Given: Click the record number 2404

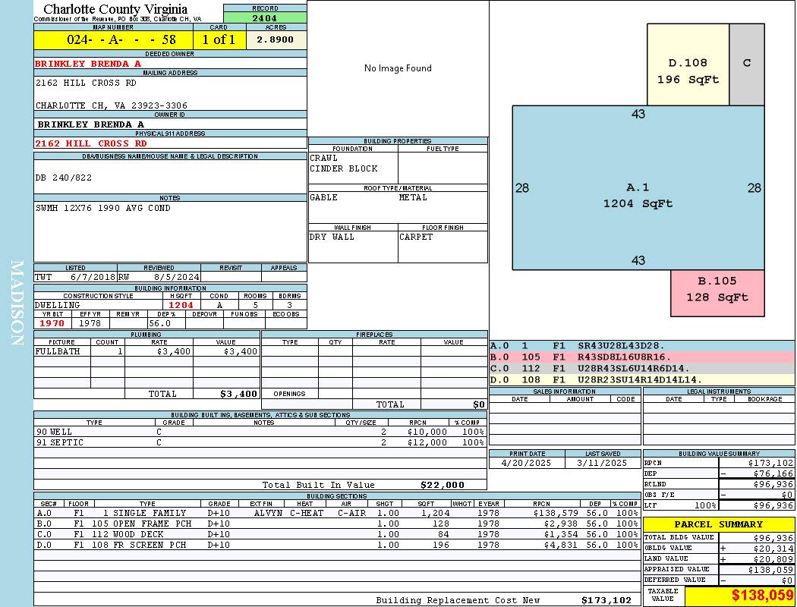Looking at the screenshot, I should (x=265, y=17).
